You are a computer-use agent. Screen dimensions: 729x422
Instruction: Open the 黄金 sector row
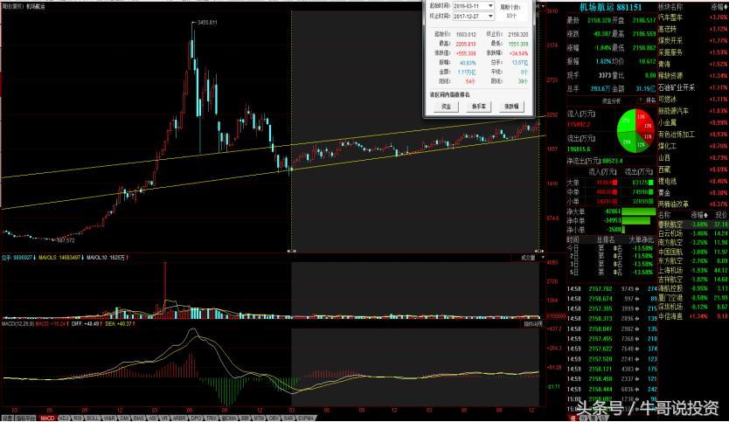[x=693, y=192]
